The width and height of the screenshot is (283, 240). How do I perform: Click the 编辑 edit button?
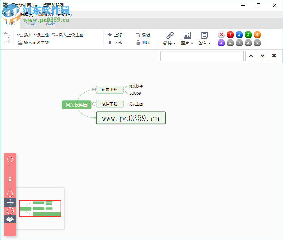pos(143,35)
